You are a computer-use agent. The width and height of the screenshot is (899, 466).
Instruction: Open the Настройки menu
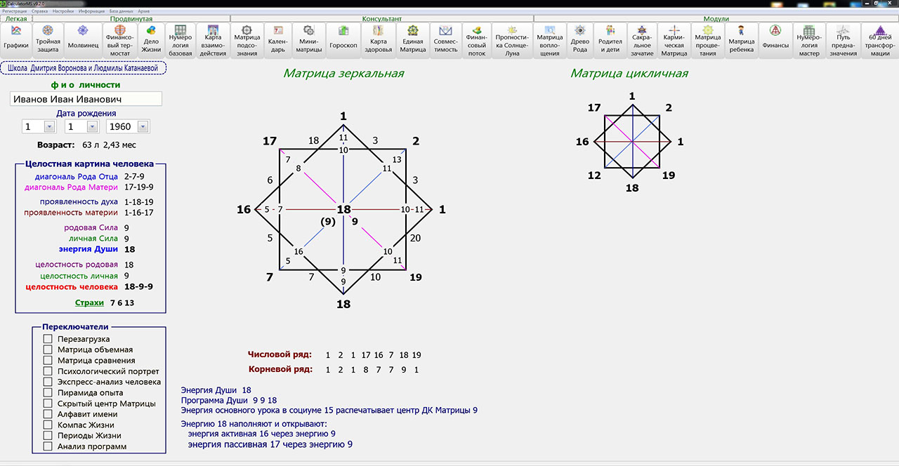coord(63,12)
